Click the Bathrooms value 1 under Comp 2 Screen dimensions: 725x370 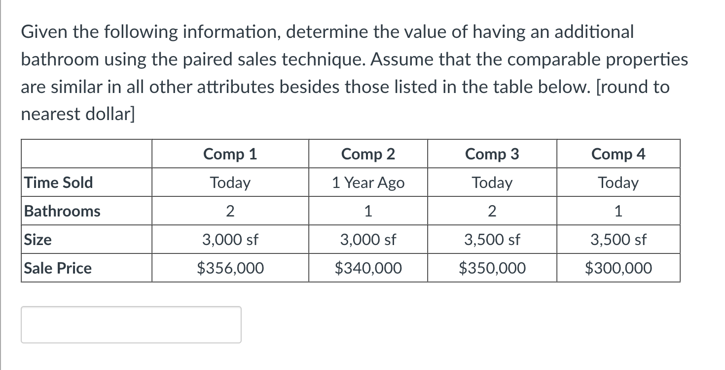coord(367,211)
